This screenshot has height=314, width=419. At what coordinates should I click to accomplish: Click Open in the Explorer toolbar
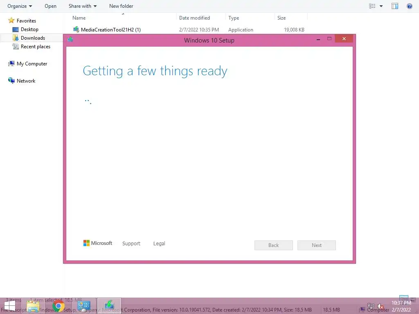[50, 6]
